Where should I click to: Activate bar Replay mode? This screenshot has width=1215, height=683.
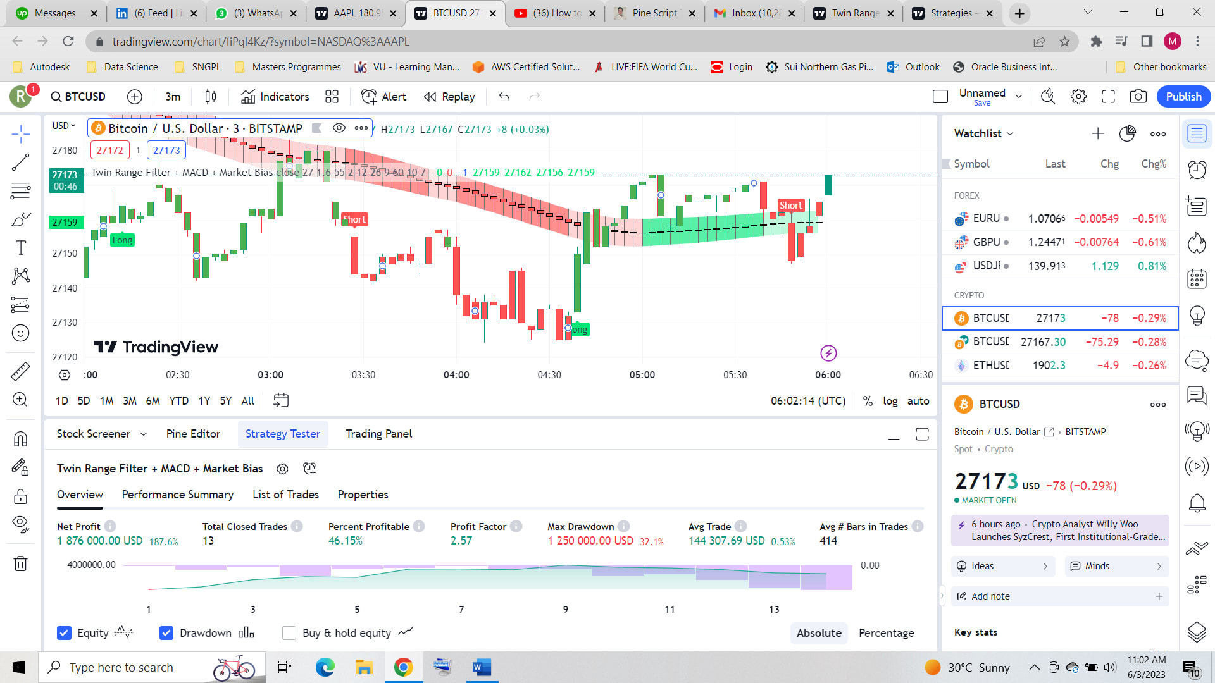pyautogui.click(x=449, y=96)
